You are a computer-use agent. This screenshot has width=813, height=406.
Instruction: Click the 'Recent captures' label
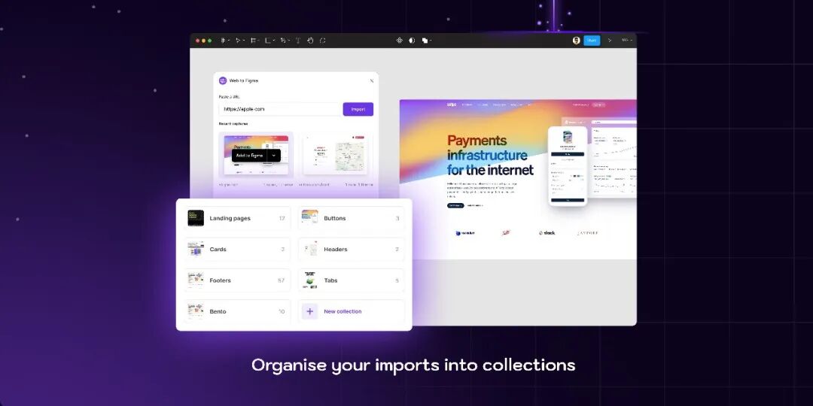tap(233, 124)
